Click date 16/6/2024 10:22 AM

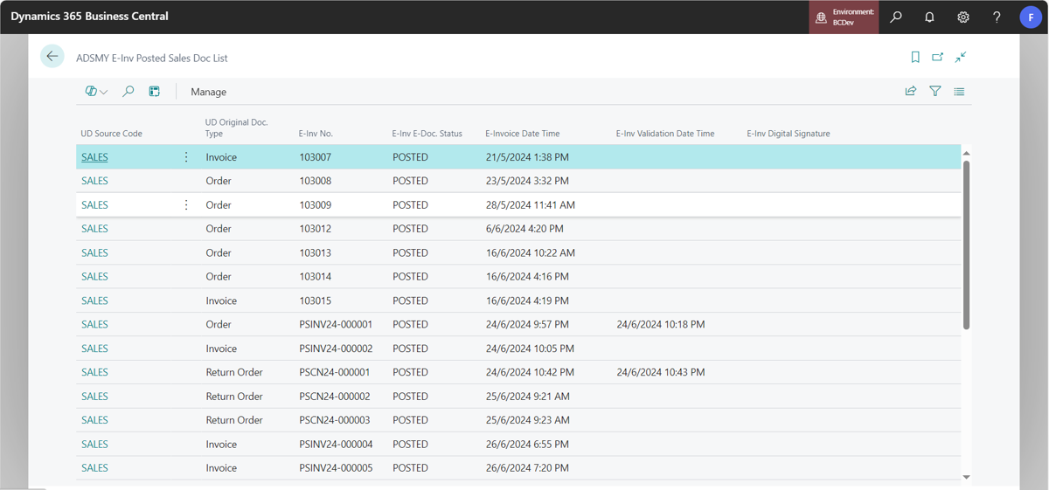531,253
